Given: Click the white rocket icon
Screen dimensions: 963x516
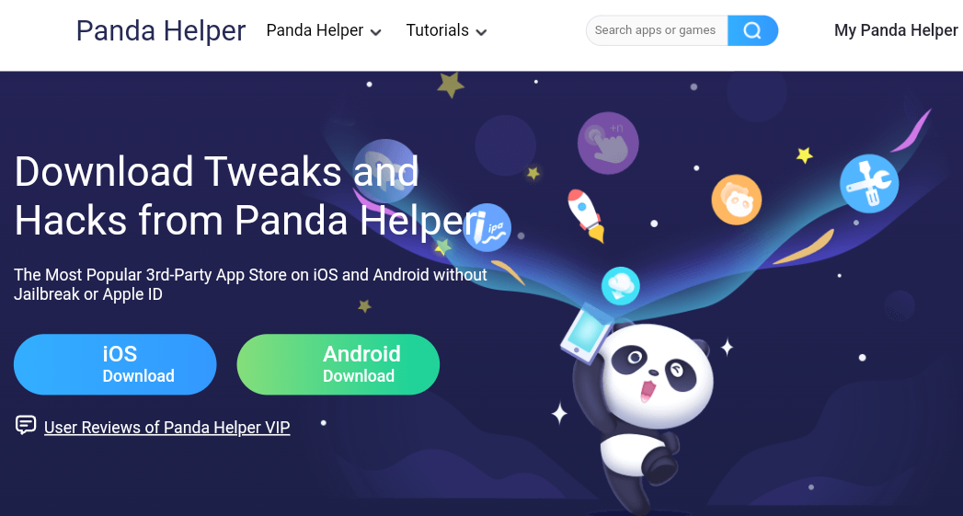Looking at the screenshot, I should tap(585, 214).
